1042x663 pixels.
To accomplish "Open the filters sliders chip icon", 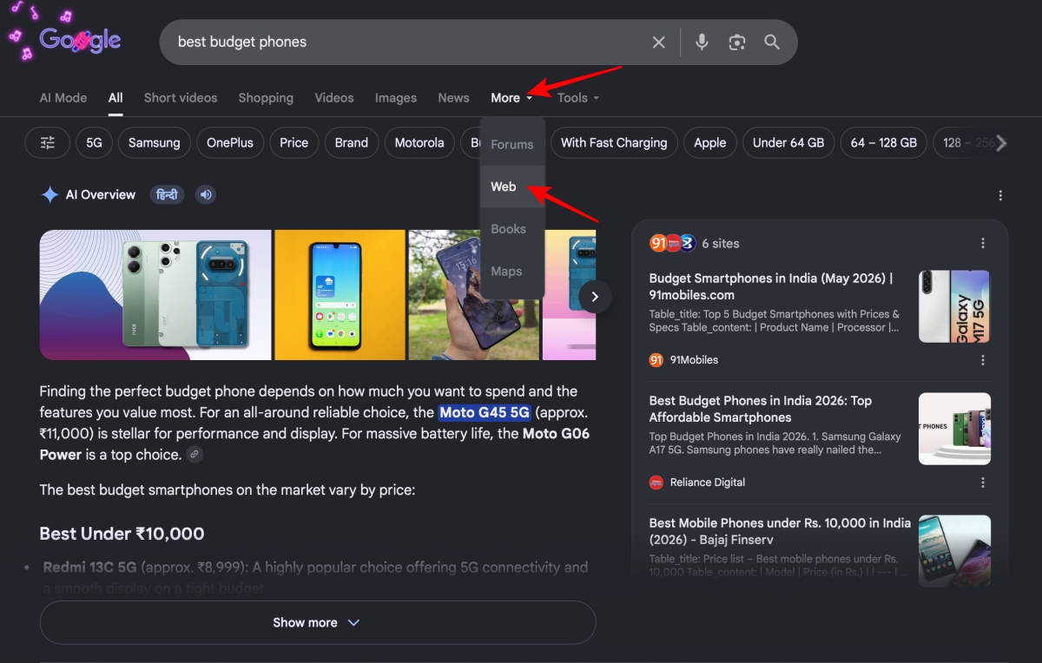I will tap(48, 142).
